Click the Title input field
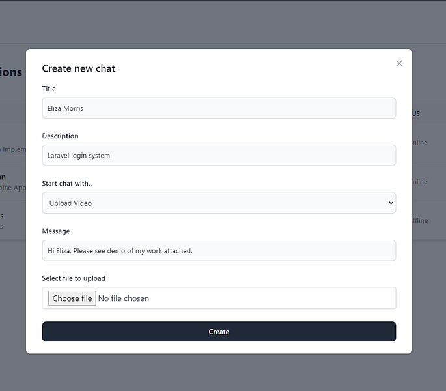 (219, 108)
